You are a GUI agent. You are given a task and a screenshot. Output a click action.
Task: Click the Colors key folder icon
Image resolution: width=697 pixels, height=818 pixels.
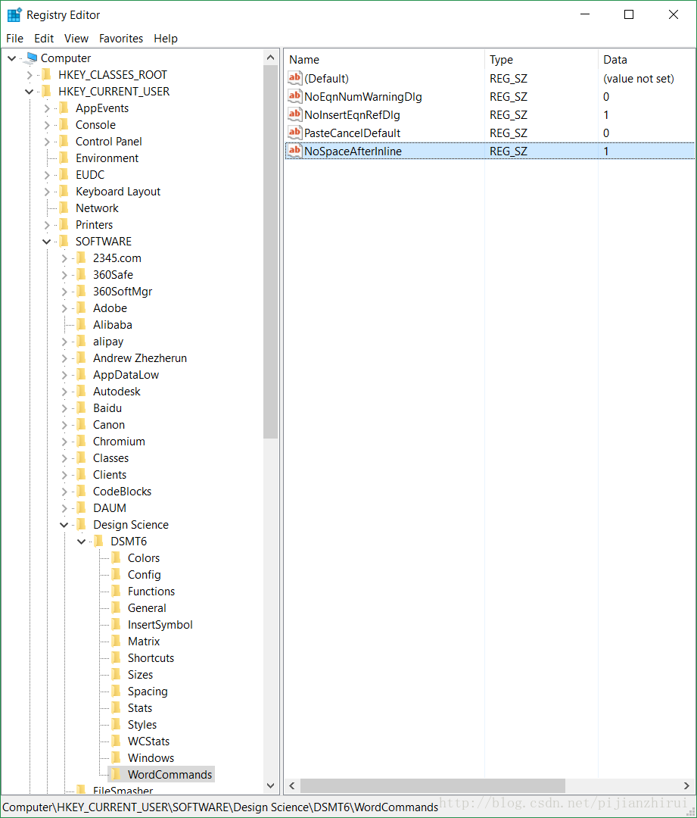(x=117, y=557)
